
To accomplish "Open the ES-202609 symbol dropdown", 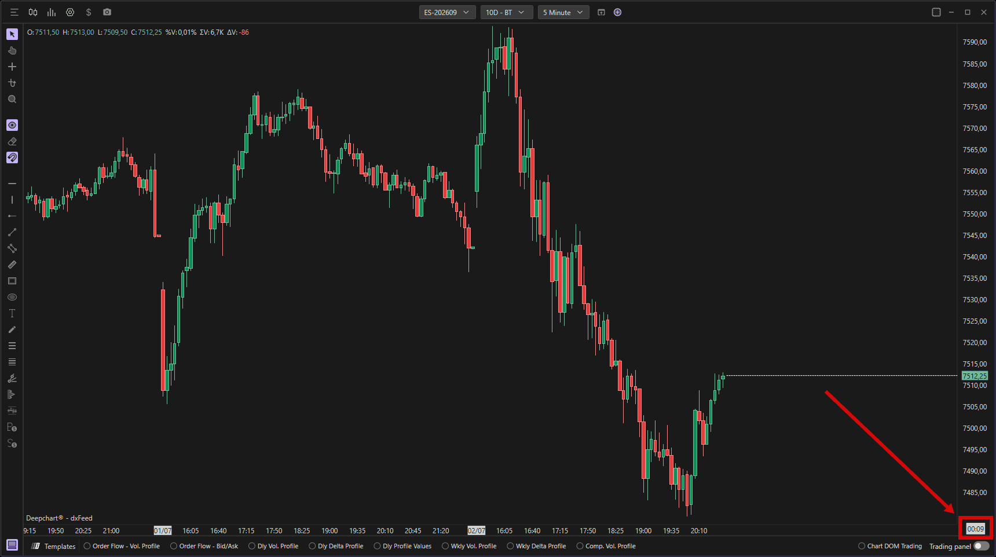I will pos(447,12).
